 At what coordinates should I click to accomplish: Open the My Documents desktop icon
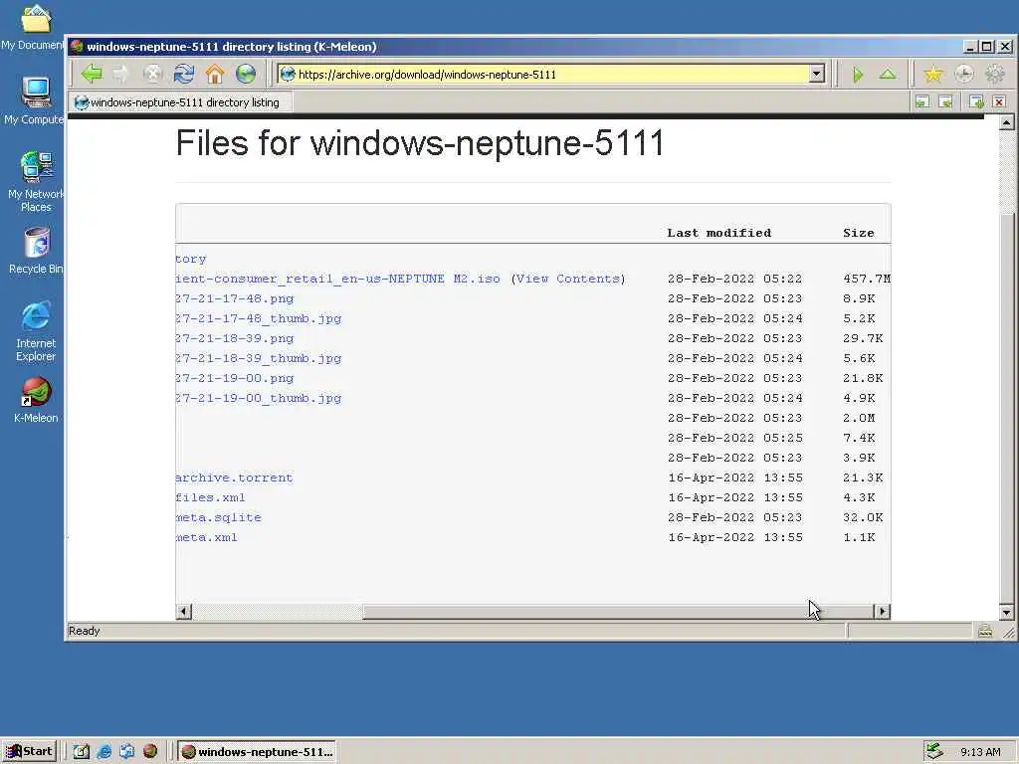[36, 26]
